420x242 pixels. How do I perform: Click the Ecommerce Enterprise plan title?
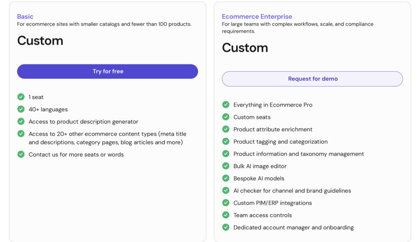click(257, 17)
